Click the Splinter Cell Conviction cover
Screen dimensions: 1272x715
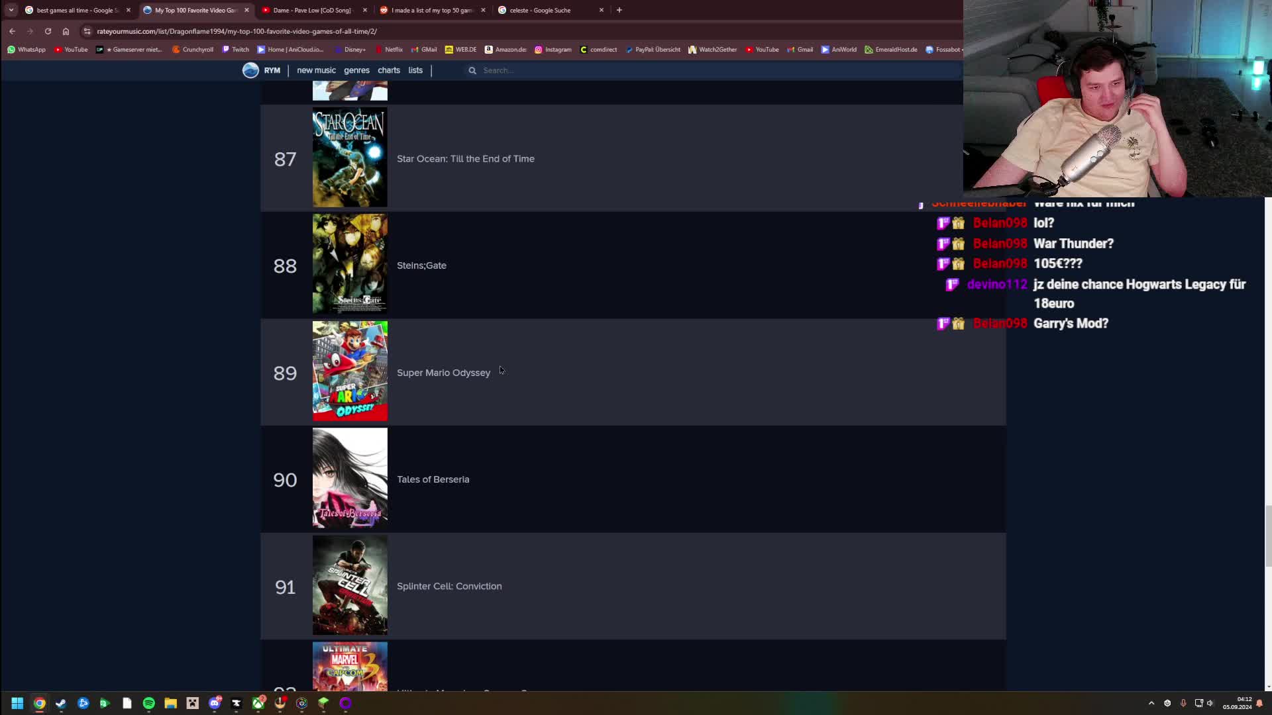pos(350,585)
